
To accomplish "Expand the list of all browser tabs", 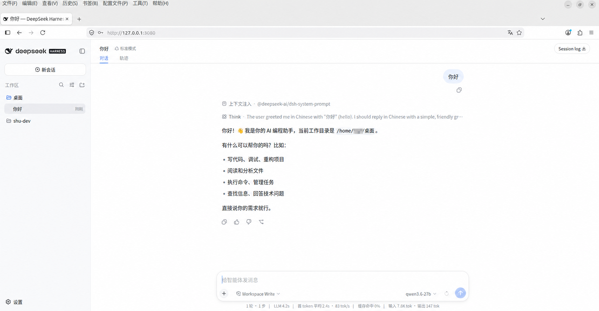I will (543, 19).
